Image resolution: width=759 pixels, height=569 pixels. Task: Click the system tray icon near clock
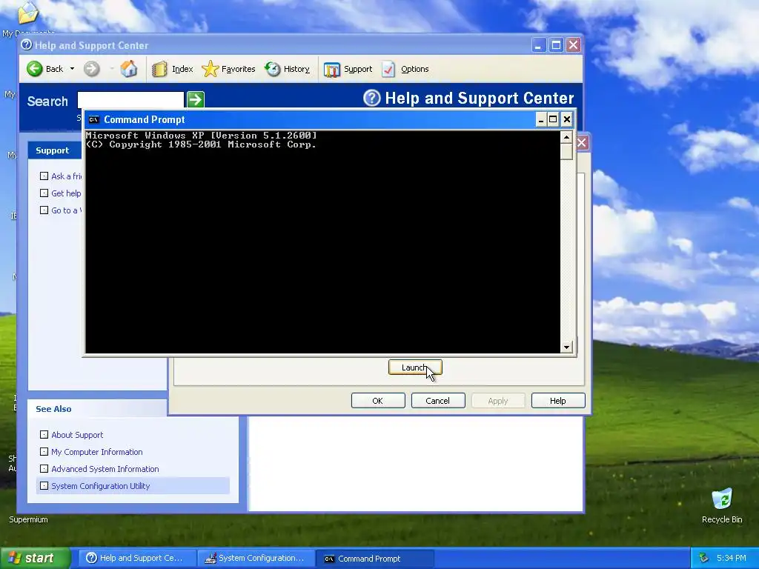pos(704,558)
